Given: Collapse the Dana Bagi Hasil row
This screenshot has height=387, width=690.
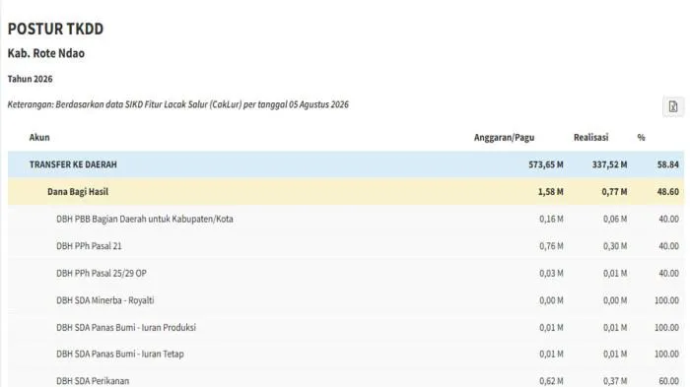Looking at the screenshot, I should pyautogui.click(x=346, y=192).
